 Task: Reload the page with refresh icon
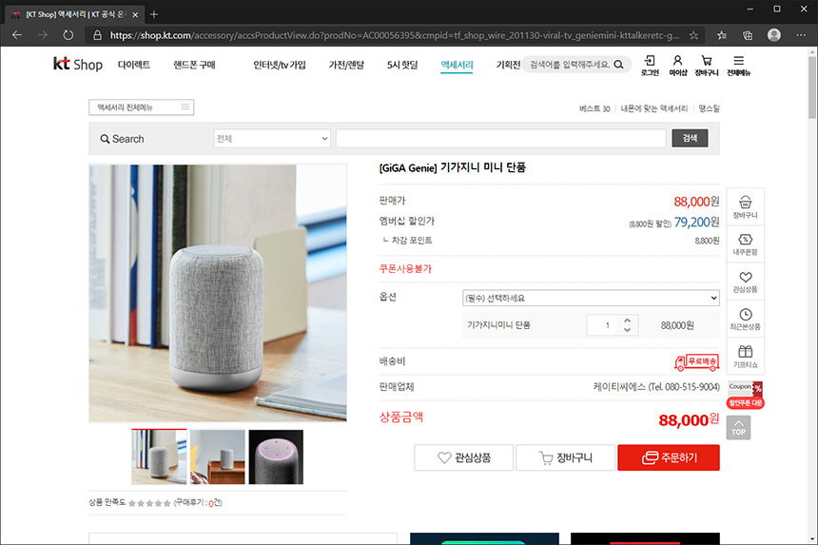pos(68,35)
